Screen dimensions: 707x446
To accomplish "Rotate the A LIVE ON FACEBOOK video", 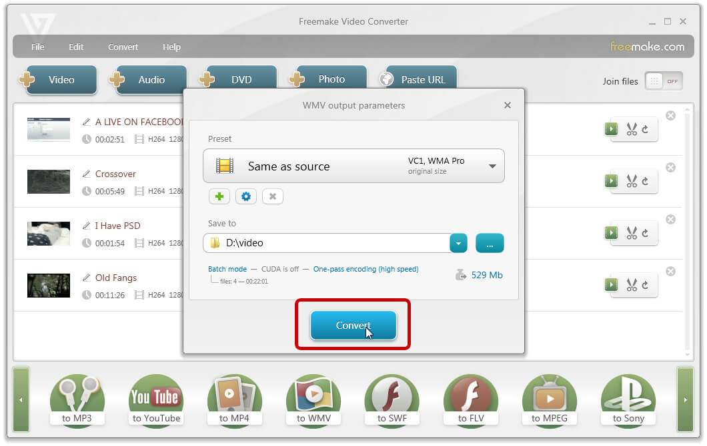I will click(x=645, y=130).
